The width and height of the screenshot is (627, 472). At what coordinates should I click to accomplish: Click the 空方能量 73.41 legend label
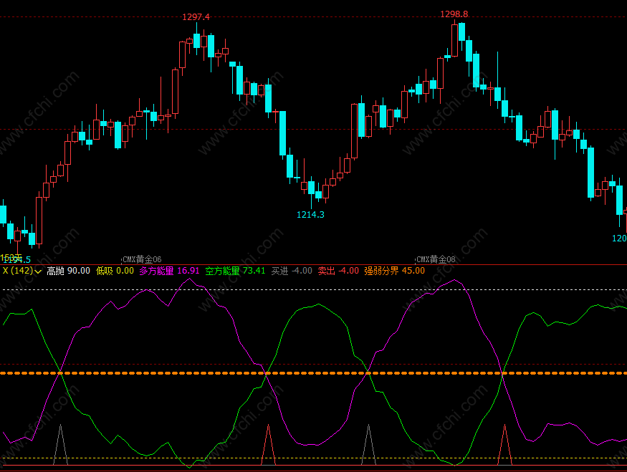[235, 271]
